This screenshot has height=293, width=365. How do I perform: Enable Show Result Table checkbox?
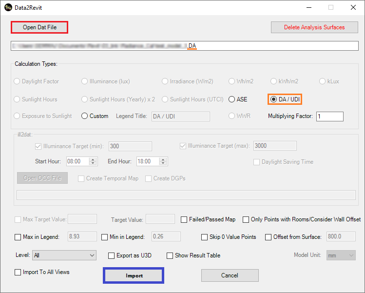click(x=170, y=256)
